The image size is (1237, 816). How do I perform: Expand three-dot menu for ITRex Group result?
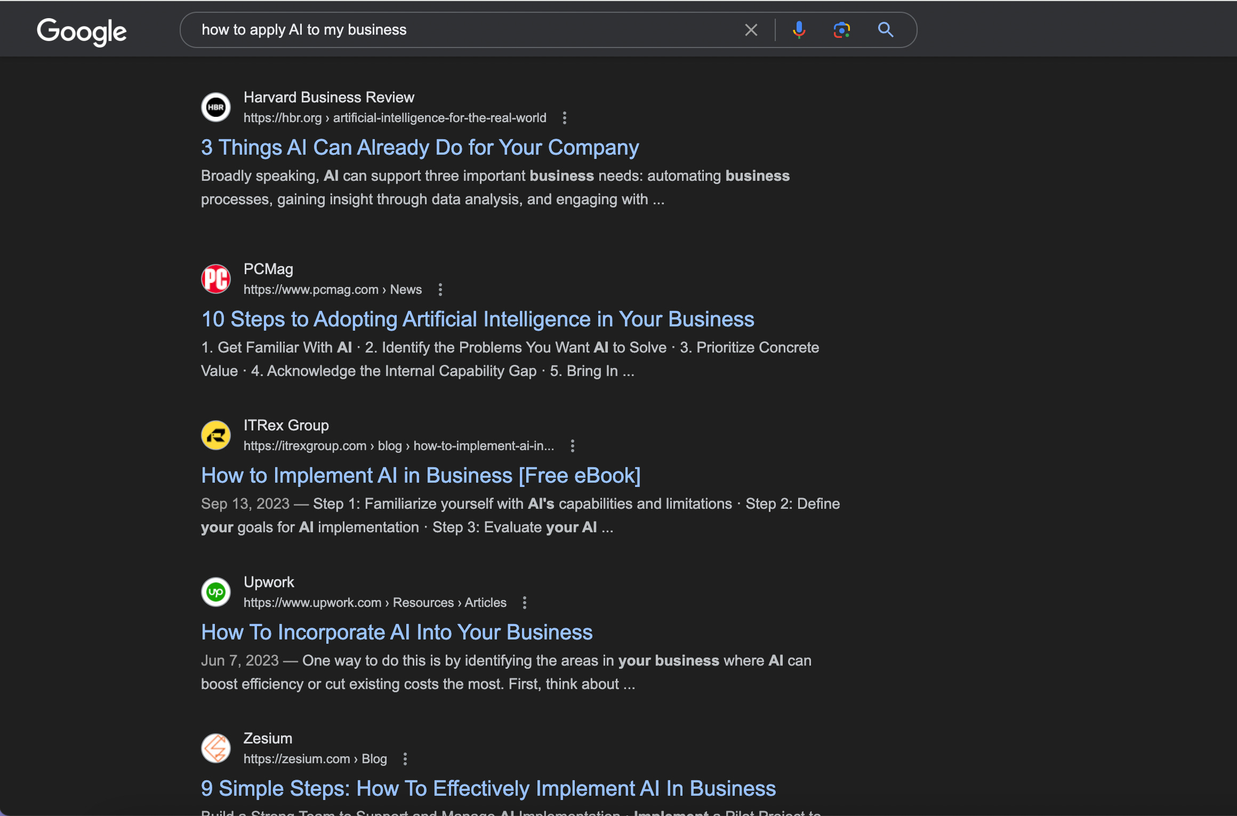[x=572, y=446]
